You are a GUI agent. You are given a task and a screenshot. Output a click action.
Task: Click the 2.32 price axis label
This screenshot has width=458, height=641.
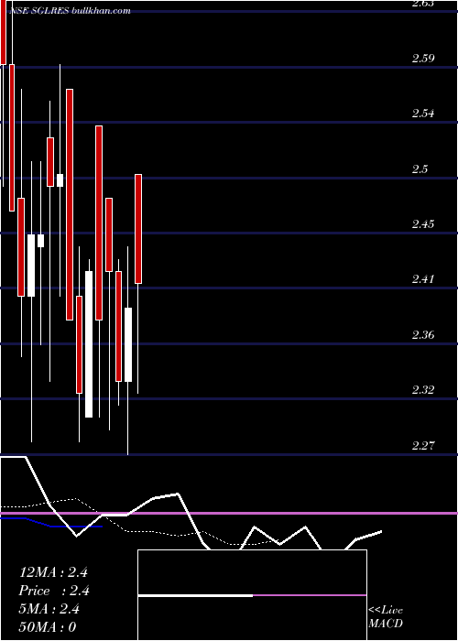point(423,389)
